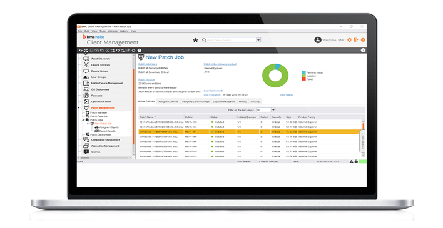The width and height of the screenshot is (443, 228).
Task: Open the orange help question-mark icon
Action: 363,40
